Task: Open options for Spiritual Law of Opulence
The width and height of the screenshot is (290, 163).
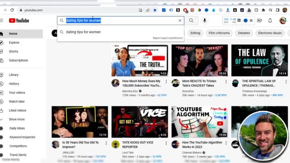Action: click(286, 81)
